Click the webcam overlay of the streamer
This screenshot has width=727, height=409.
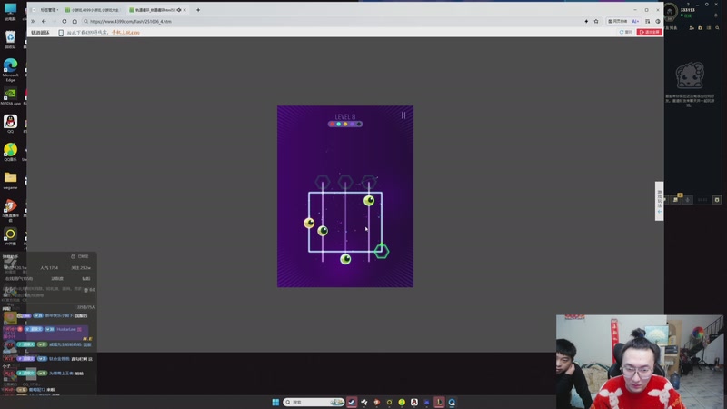(640, 362)
